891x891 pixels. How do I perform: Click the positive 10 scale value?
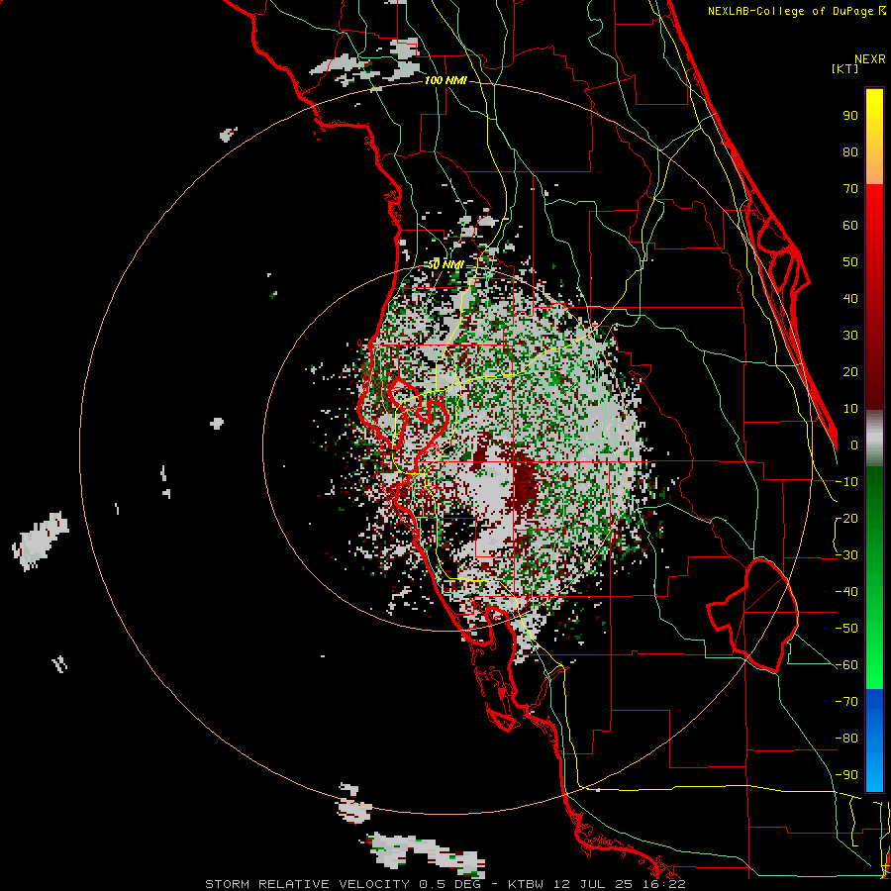850,409
